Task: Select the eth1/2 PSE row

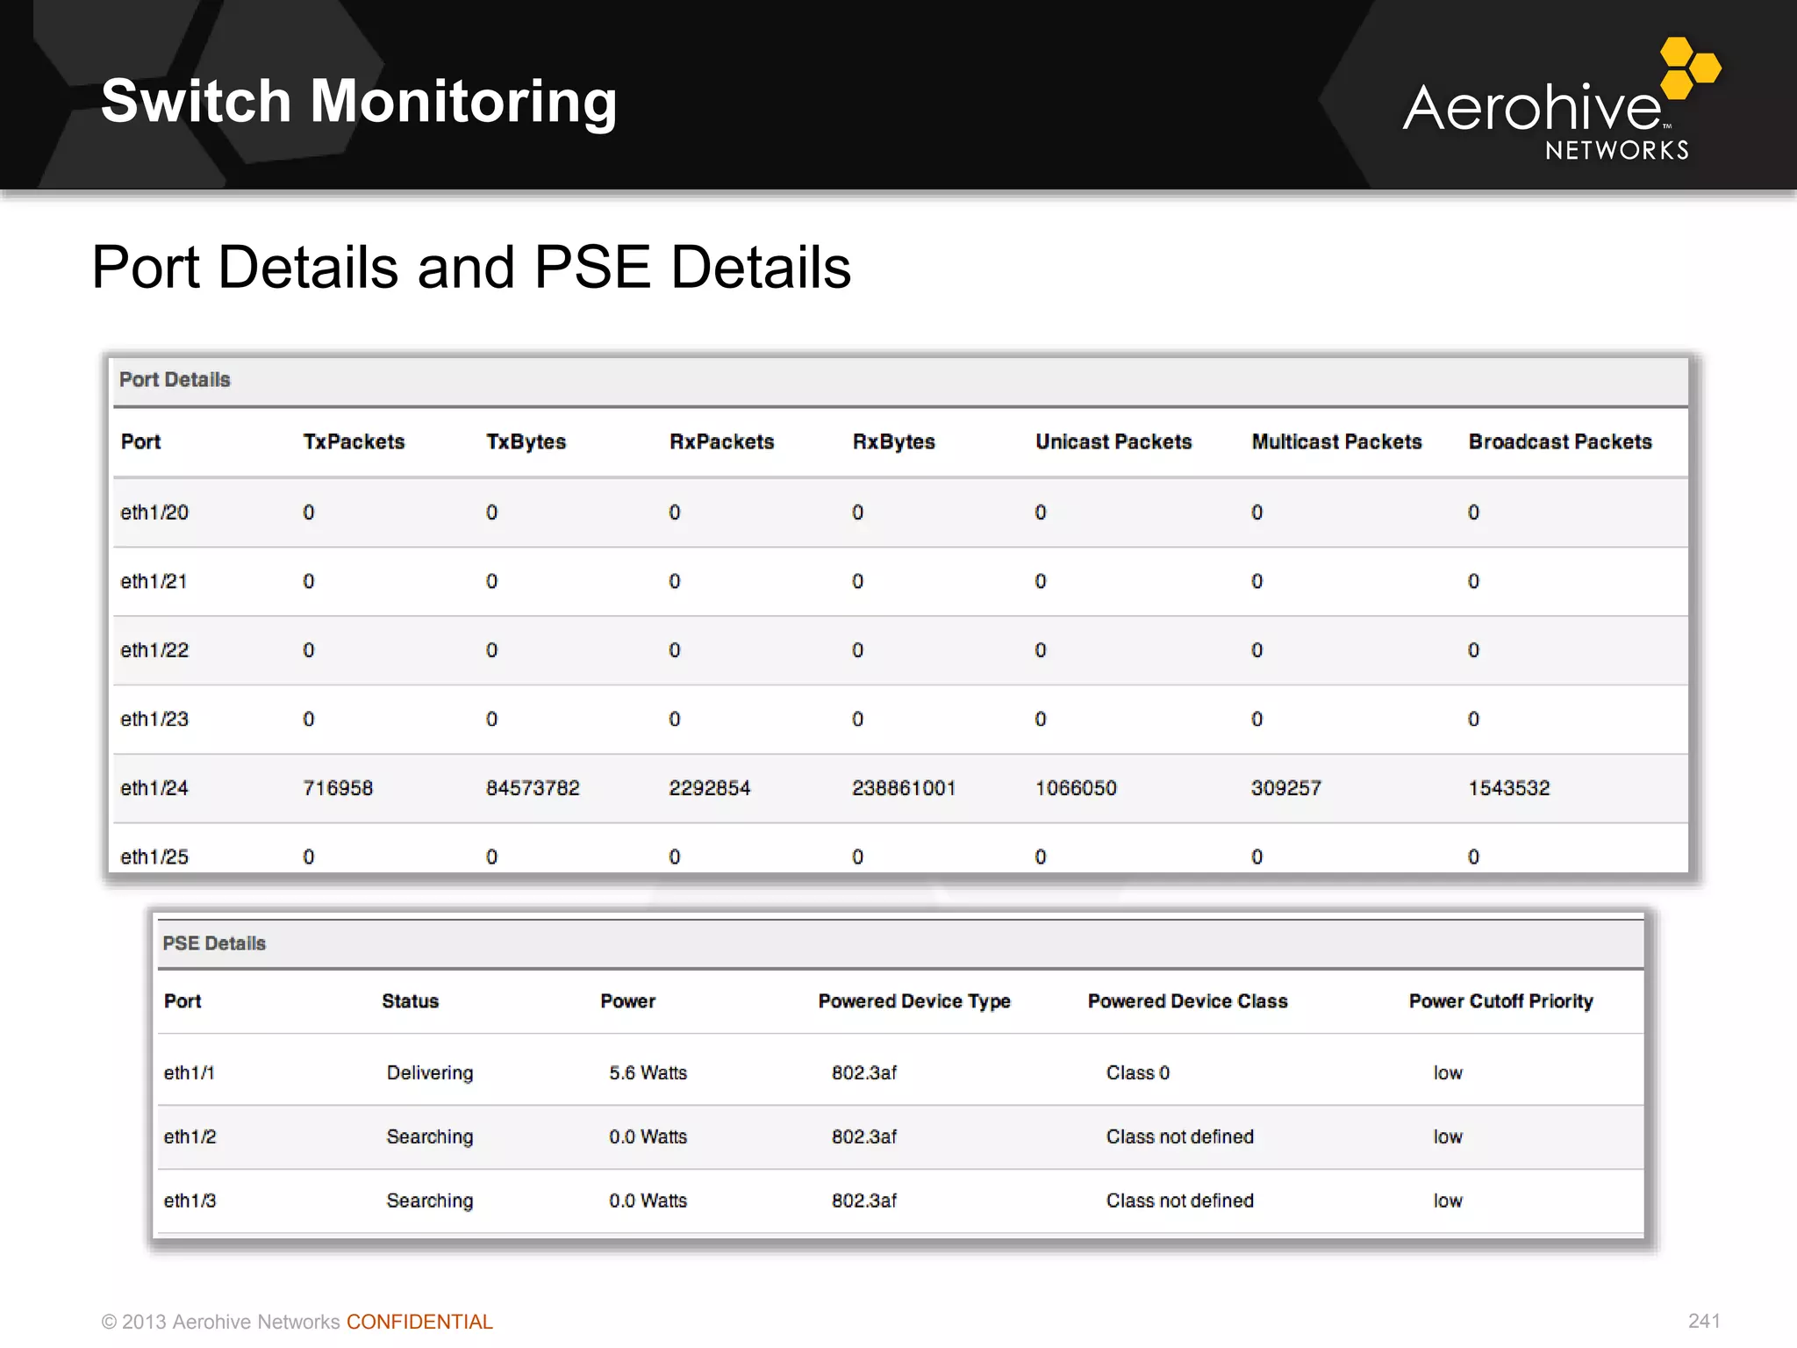Action: pos(900,1136)
